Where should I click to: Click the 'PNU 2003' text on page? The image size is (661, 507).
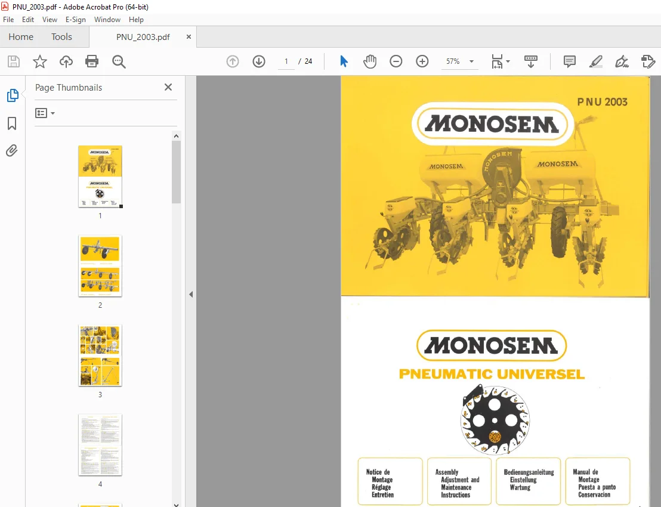[602, 102]
